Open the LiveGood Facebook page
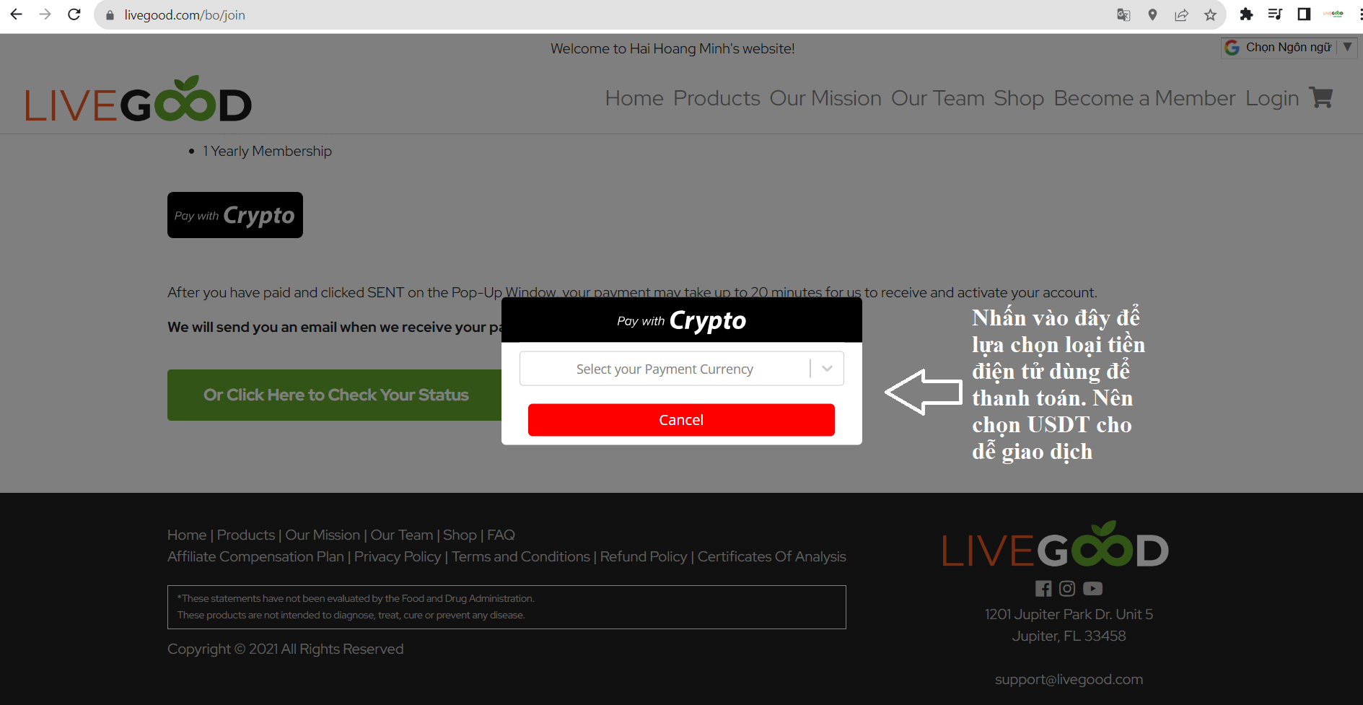This screenshot has height=705, width=1363. (1043, 589)
